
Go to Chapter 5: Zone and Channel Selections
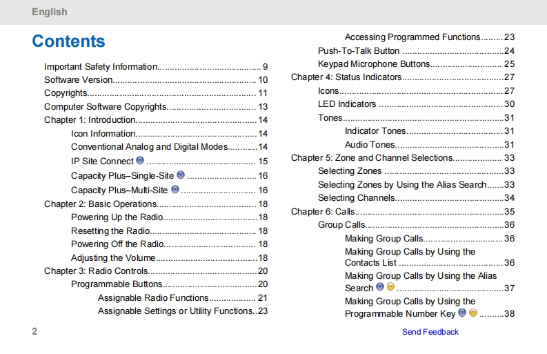click(x=372, y=158)
